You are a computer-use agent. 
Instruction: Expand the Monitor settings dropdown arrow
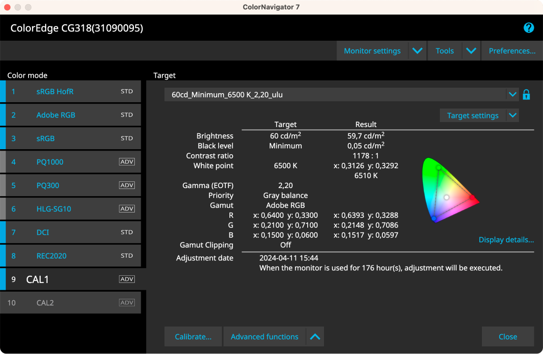(x=417, y=51)
